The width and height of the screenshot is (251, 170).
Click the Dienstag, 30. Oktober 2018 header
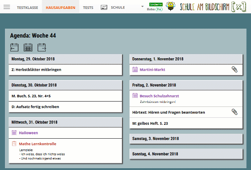coord(65,85)
